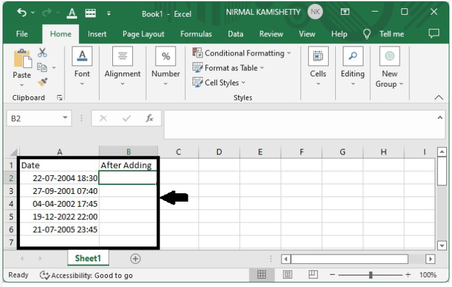Image resolution: width=452 pixels, height=287 pixels.
Task: Click the Font Color icon in title bar
Action: (72, 14)
